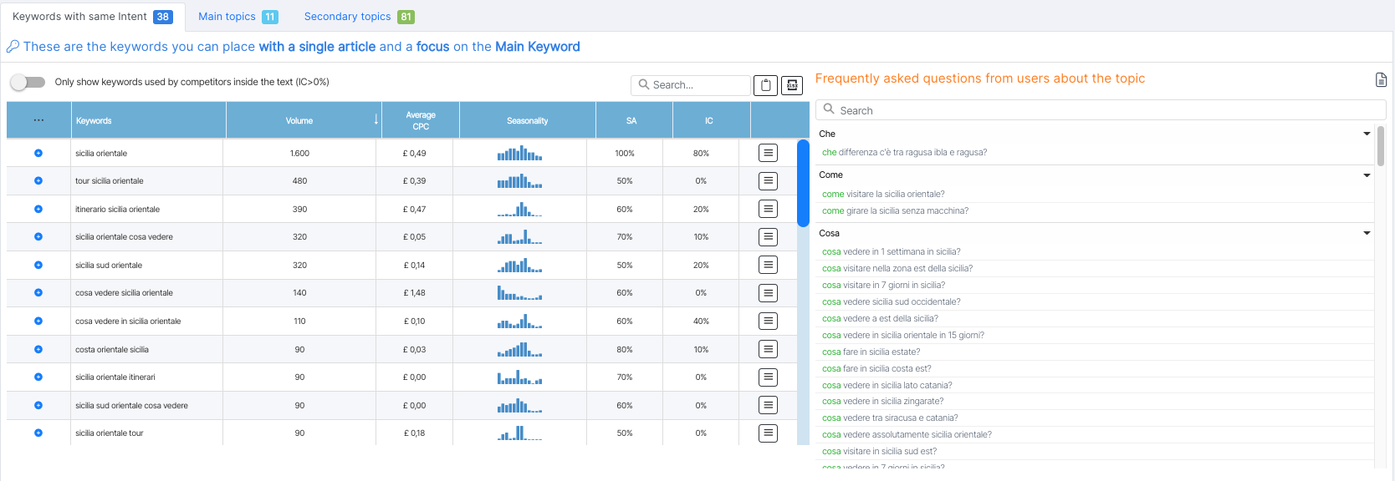Sort the table by the Volume column
Screen dimensions: 1395x481
pyautogui.click(x=299, y=121)
